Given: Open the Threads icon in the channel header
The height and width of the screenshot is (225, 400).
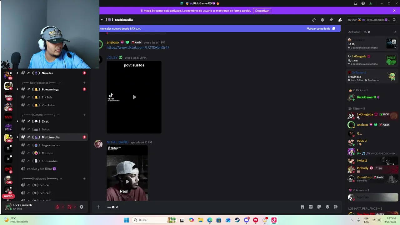Looking at the screenshot, I should (x=314, y=20).
